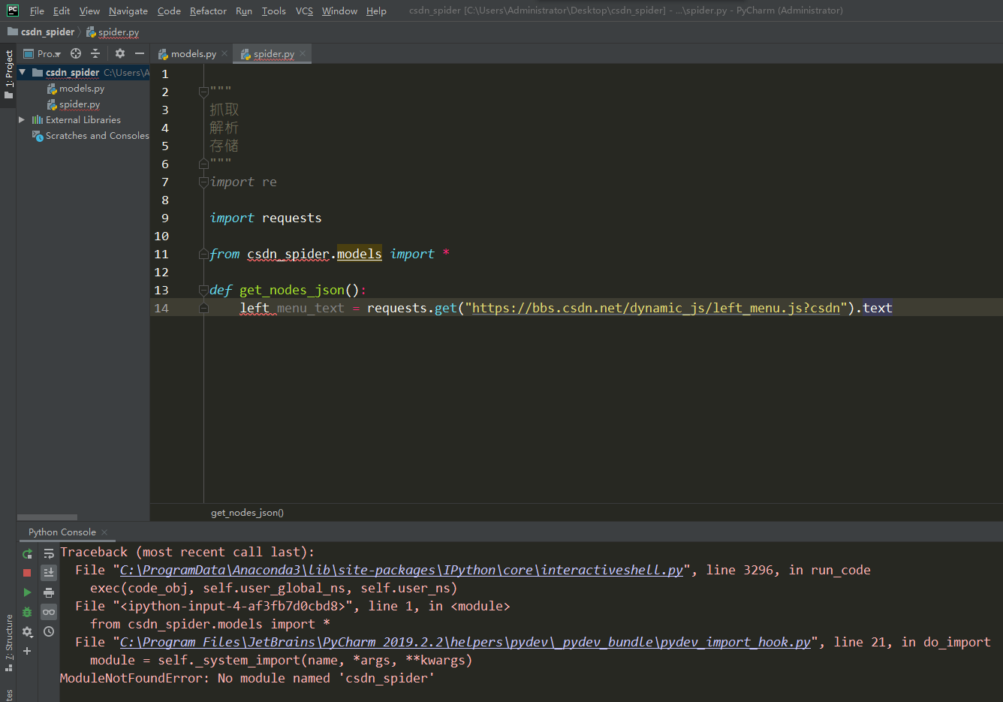1003x702 pixels.
Task: Click the print console output icon
Action: click(x=49, y=592)
